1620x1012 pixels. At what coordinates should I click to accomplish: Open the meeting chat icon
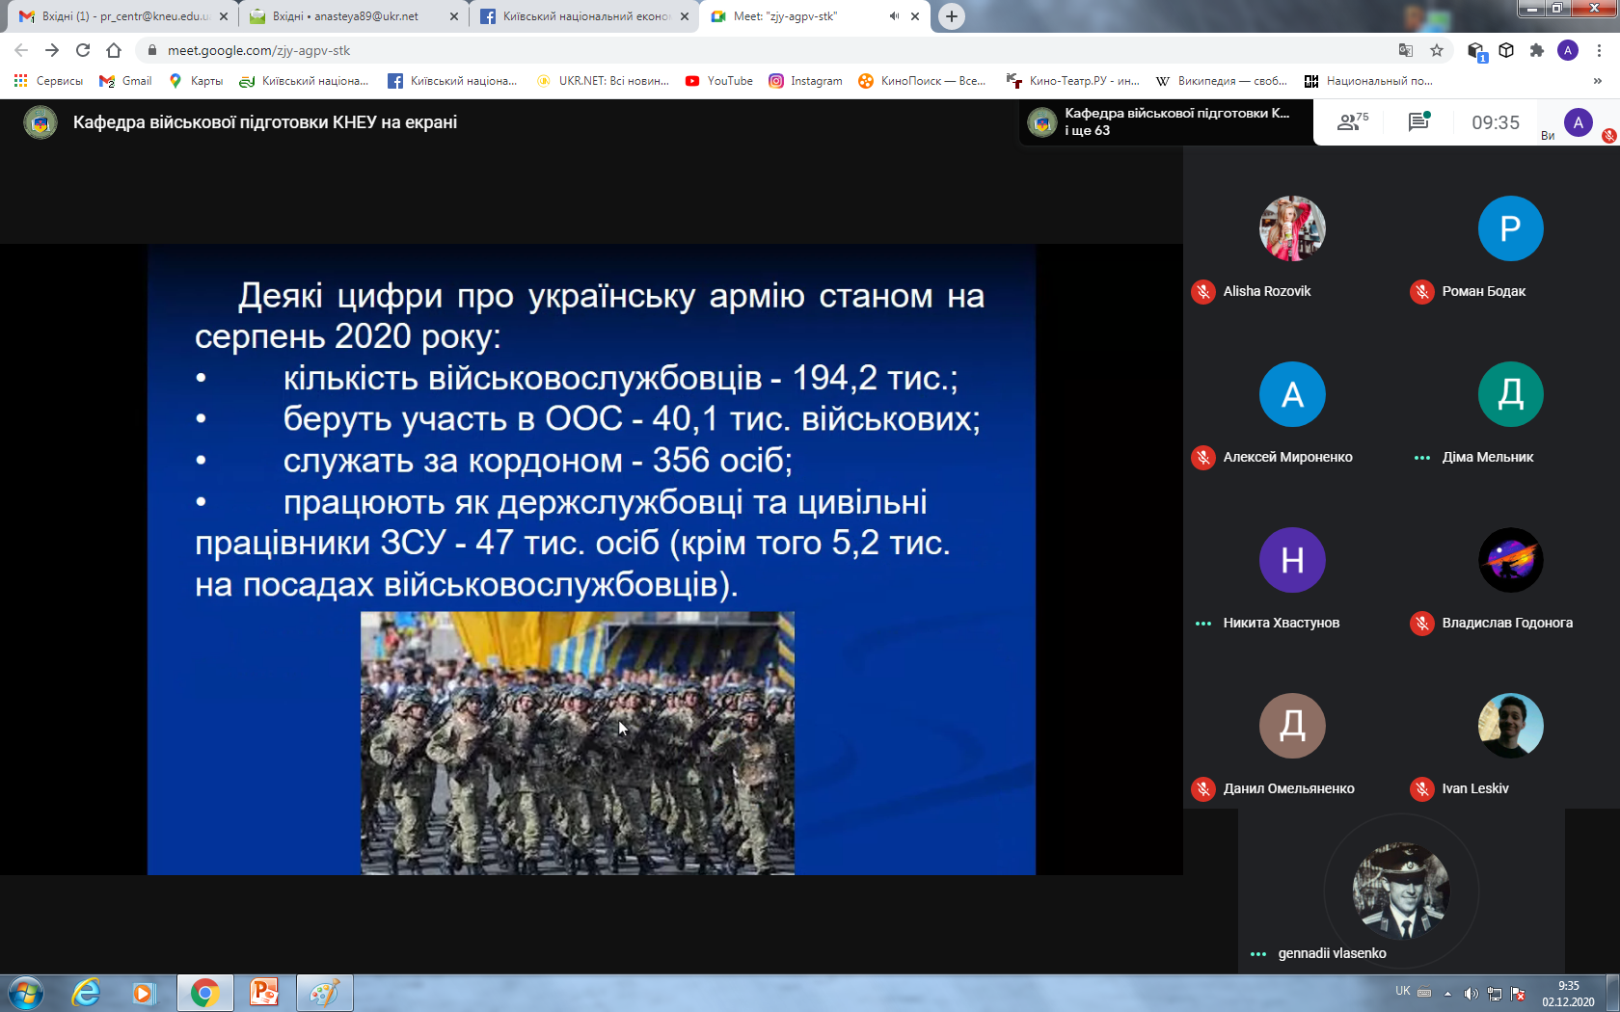pos(1417,122)
